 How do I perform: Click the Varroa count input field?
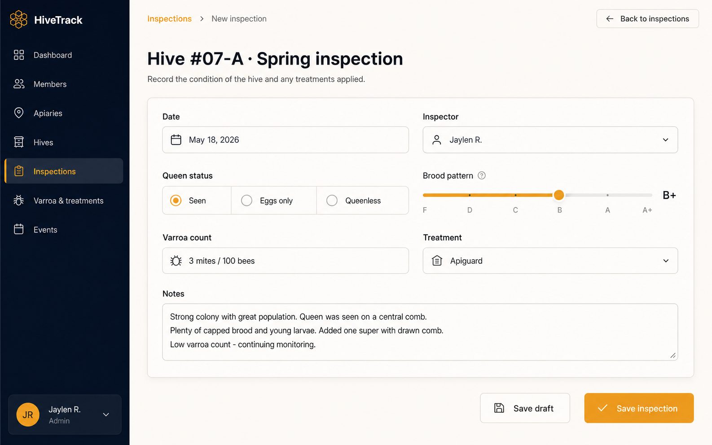286,261
